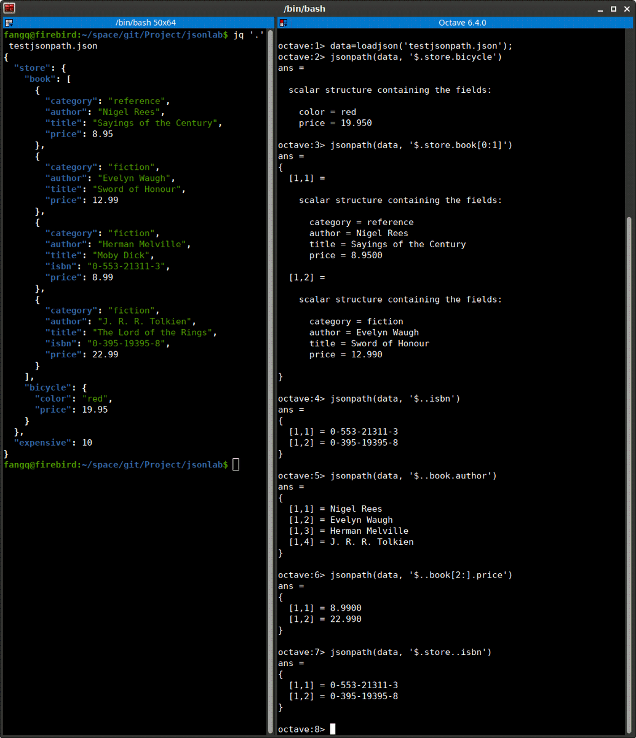Click "Sayings of the Century" title in JSON

click(x=155, y=123)
